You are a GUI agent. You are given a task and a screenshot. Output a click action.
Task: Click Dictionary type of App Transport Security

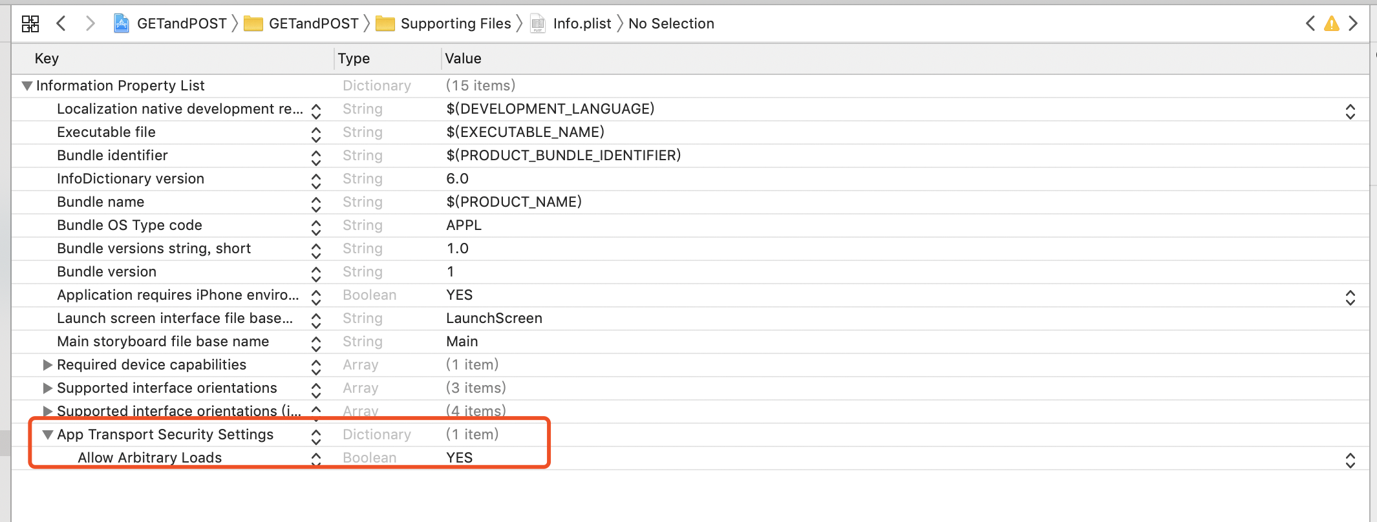[x=377, y=435]
